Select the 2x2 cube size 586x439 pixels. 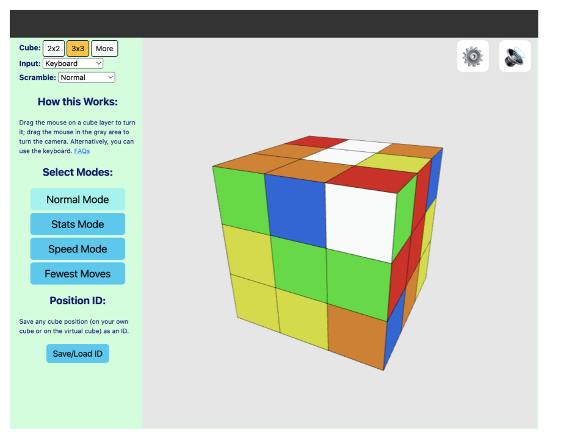[54, 49]
